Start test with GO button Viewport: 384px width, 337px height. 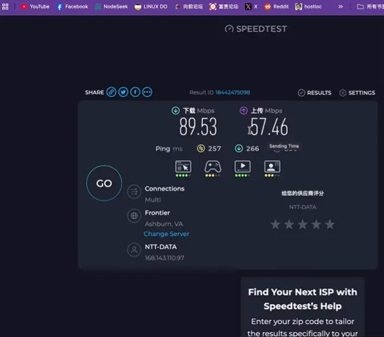[104, 183]
